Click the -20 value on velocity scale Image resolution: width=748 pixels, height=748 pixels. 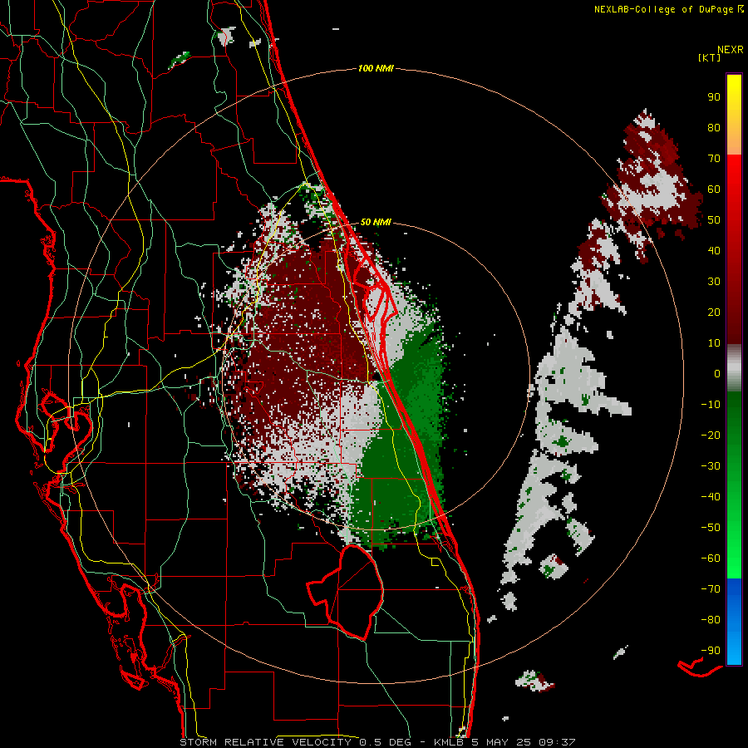pyautogui.click(x=711, y=436)
